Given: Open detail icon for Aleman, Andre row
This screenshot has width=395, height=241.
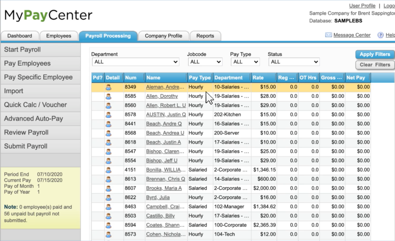Looking at the screenshot, I should pos(109,87).
